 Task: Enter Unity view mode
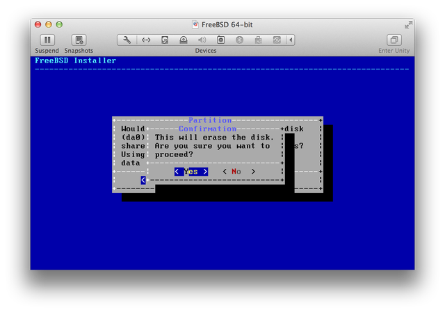[394, 40]
